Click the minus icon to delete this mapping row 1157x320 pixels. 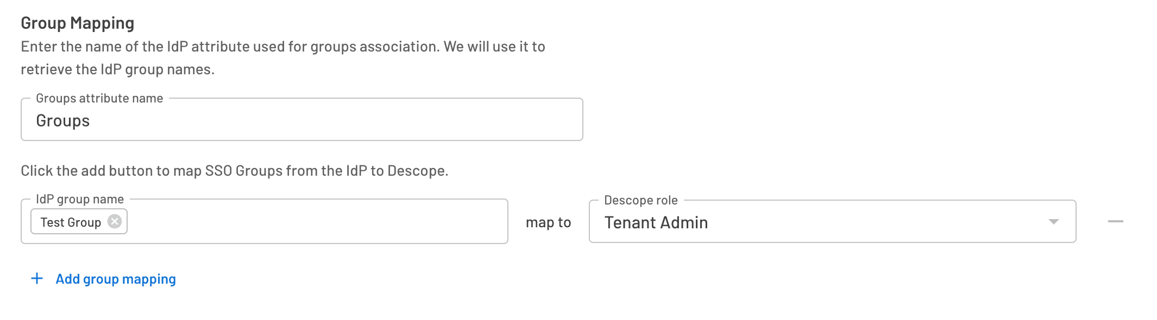(x=1115, y=221)
